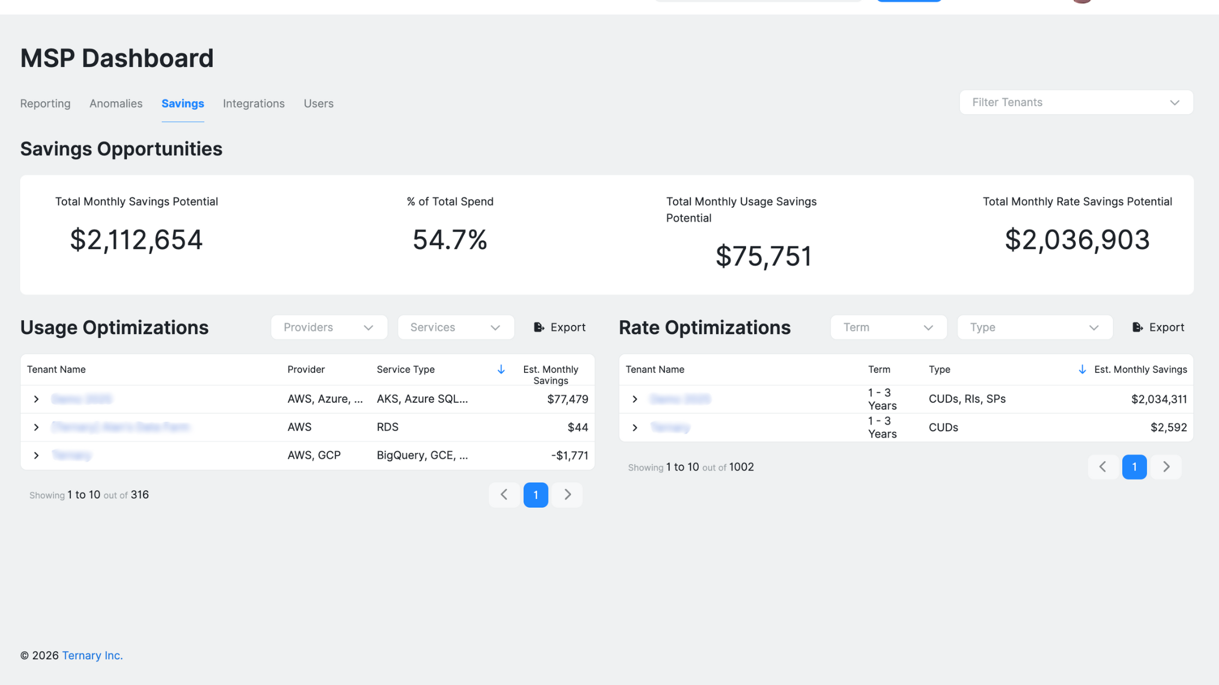Click Export icon in Usage Optimizations
Image resolution: width=1219 pixels, height=685 pixels.
(539, 327)
